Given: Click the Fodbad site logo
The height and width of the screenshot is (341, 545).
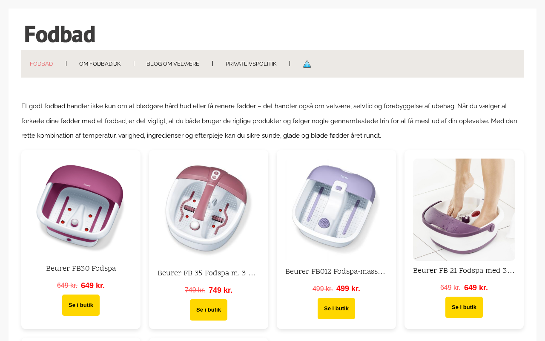Looking at the screenshot, I should click(x=60, y=34).
